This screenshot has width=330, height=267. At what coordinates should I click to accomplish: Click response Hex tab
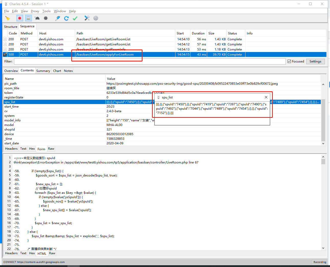(32, 253)
